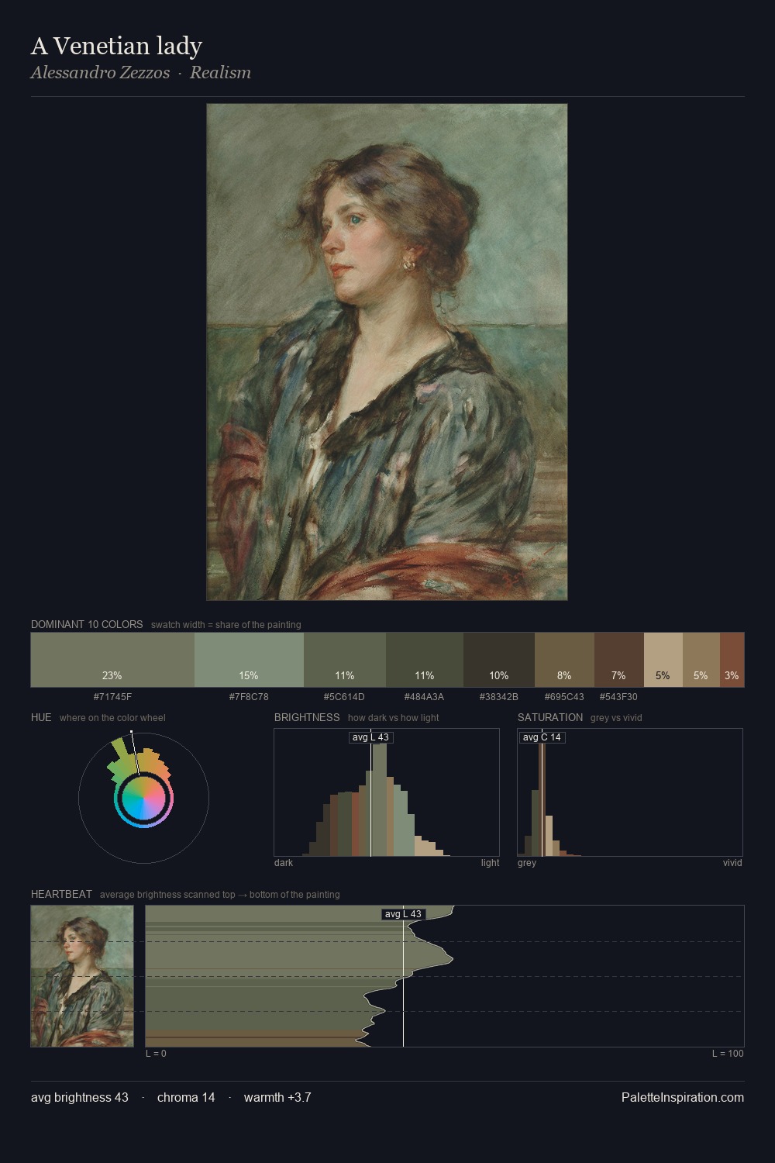Click the heartbeat brightness profile chart

point(445,976)
